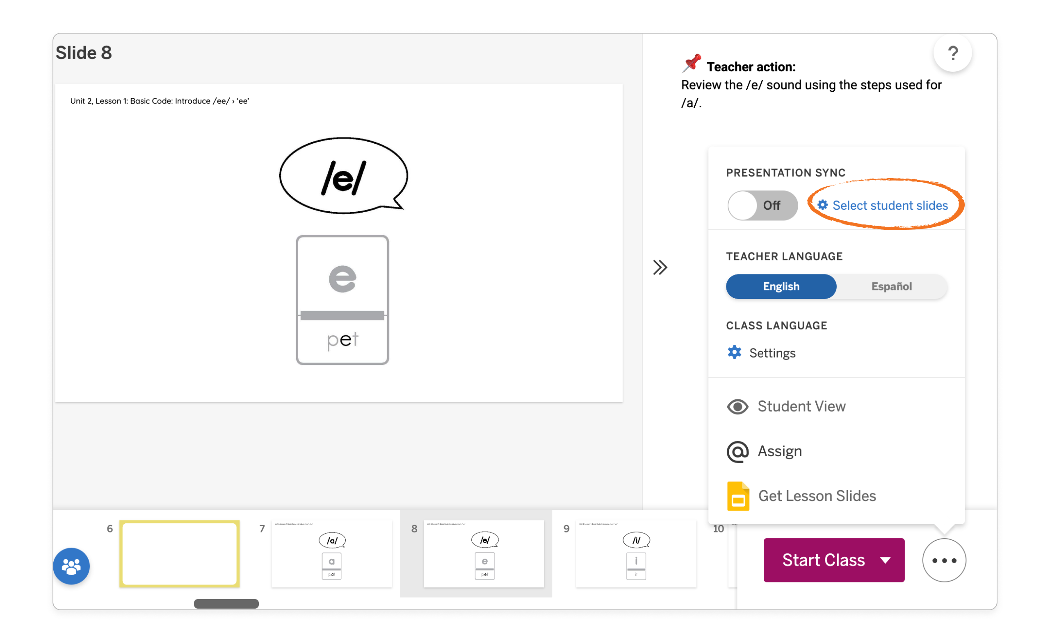Select English as the Teacher Language
The image size is (1050, 643).
coord(781,286)
